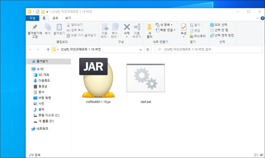The image size is (265, 158).
Task: Click the back navigation arrow
Action: pyautogui.click(x=31, y=49)
